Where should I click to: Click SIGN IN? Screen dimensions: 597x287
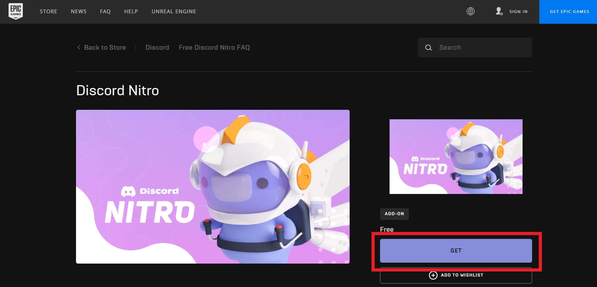click(x=518, y=11)
